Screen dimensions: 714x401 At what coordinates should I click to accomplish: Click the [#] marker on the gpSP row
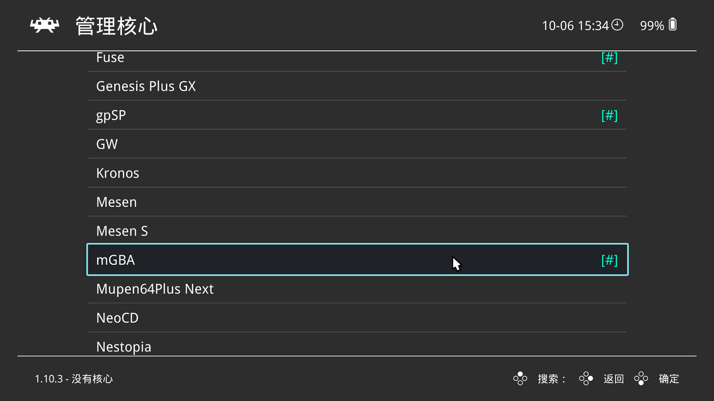(x=609, y=115)
